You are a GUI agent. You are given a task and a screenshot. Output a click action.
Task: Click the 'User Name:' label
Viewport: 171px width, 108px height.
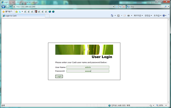click(60, 67)
